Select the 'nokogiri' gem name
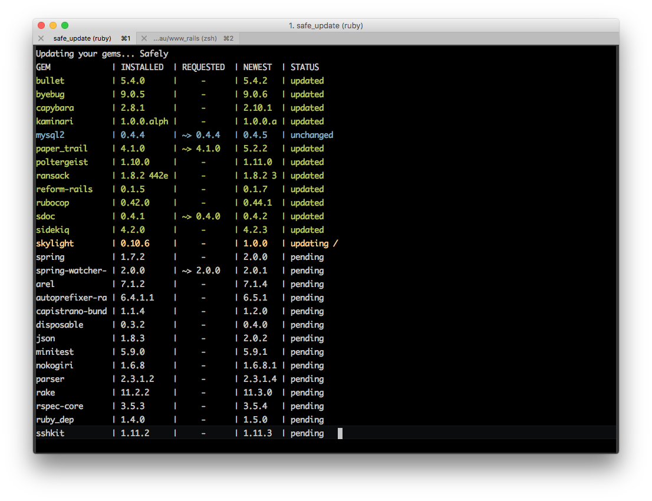This screenshot has width=652, height=501. click(x=54, y=365)
